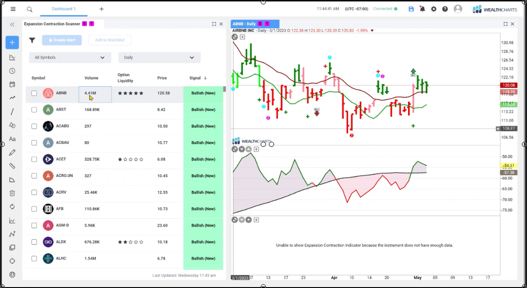Open the hamburger main menu
Image resolution: width=527 pixels, height=288 pixels.
click(13, 9)
